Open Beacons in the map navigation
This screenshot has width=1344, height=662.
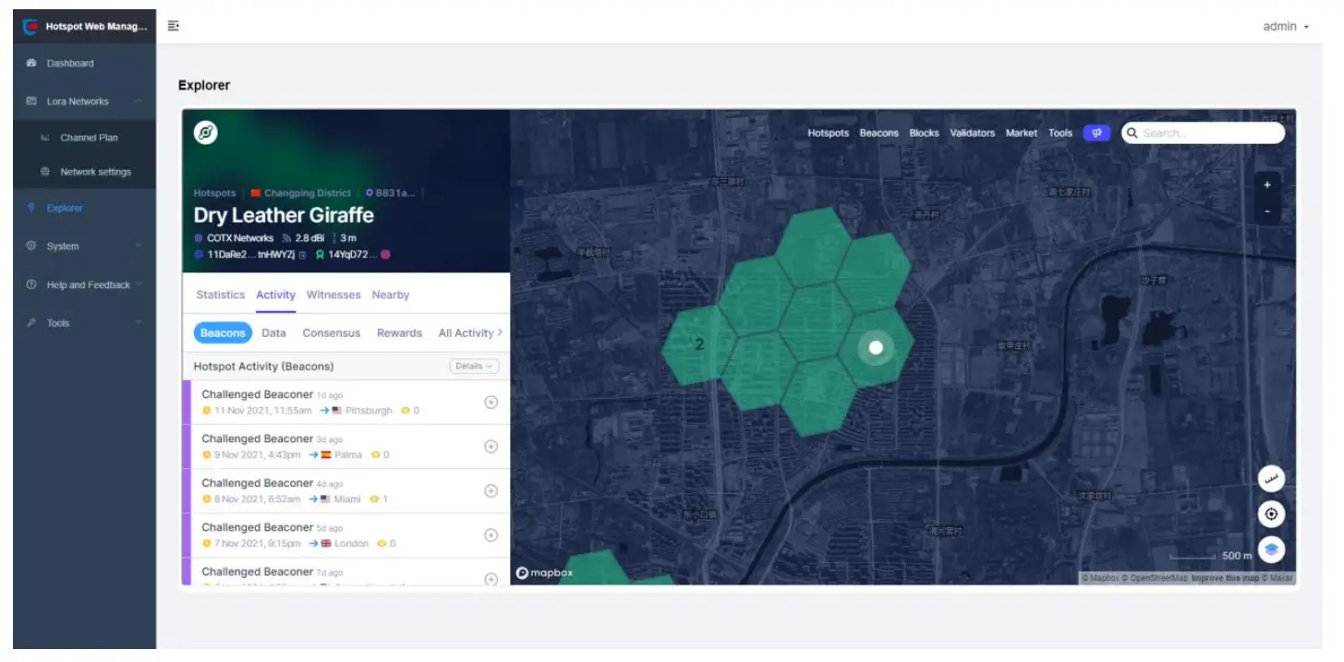click(x=878, y=133)
